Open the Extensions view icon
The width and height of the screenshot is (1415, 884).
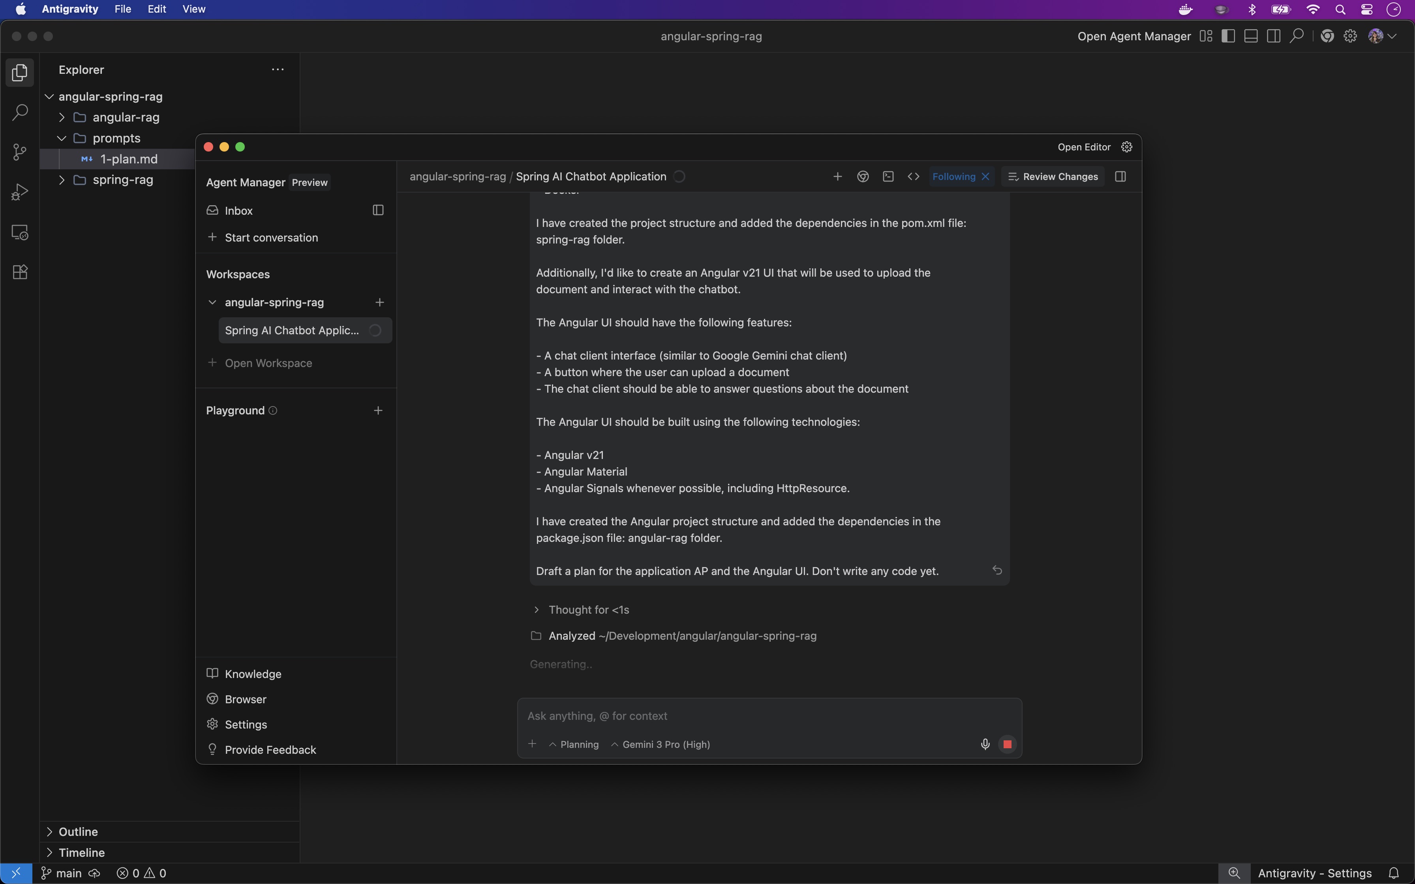click(20, 272)
